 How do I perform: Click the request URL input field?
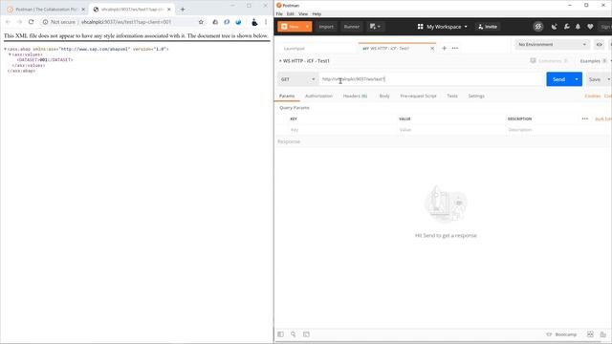431,79
